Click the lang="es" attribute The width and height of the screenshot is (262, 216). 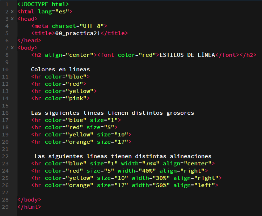[x=54, y=12]
